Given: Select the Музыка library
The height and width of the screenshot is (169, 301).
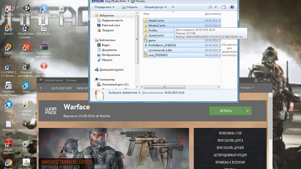Looking at the screenshot, I should [105, 60].
